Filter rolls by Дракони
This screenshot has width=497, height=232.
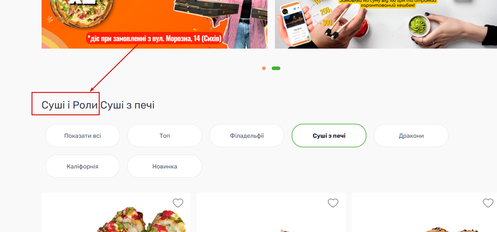tap(411, 136)
